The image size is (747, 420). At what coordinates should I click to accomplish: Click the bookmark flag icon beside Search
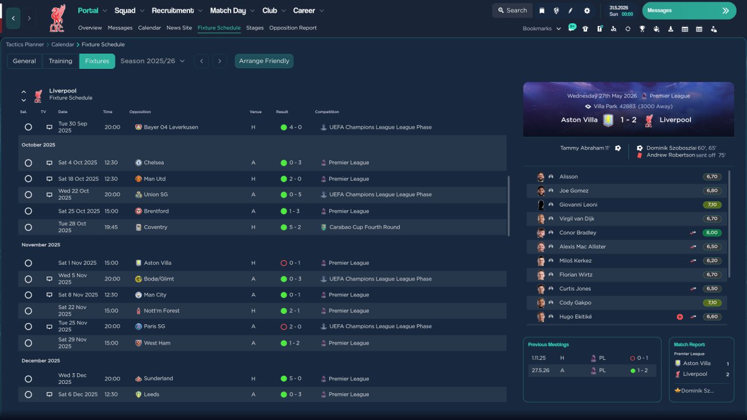(542, 10)
